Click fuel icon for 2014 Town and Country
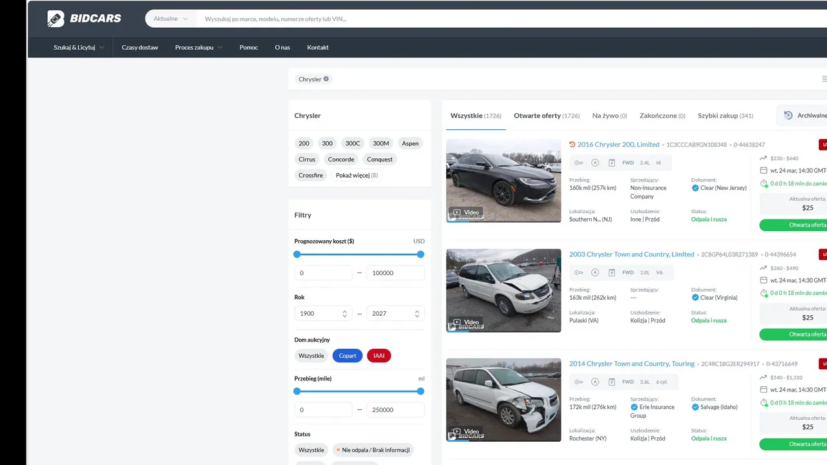 tap(611, 382)
